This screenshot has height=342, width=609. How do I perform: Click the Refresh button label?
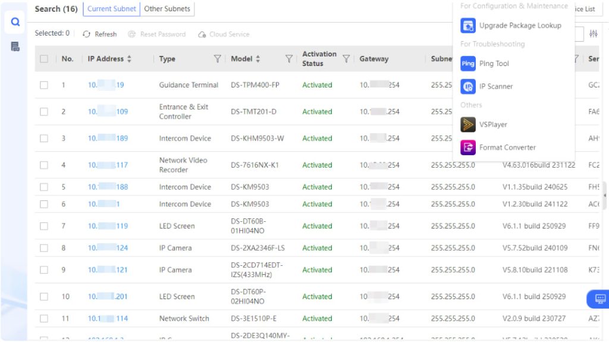coord(106,34)
